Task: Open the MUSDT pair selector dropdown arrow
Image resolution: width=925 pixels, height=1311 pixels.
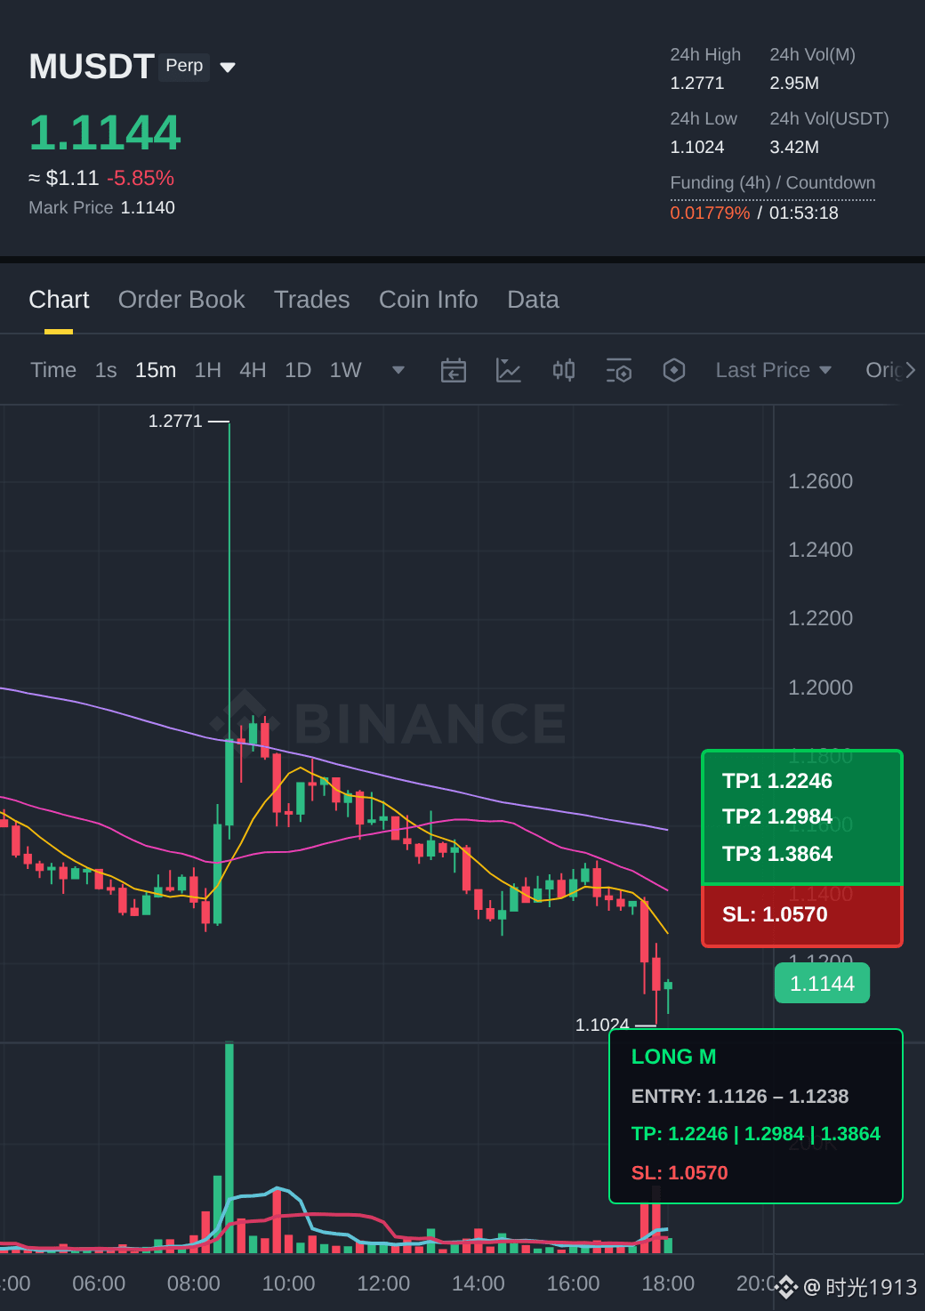Action: [x=228, y=68]
